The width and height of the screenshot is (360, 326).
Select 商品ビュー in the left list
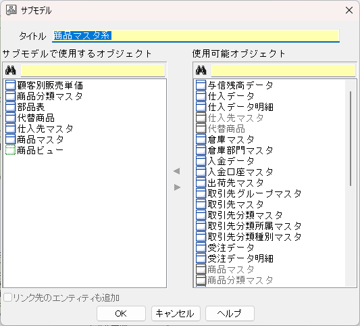[40, 150]
